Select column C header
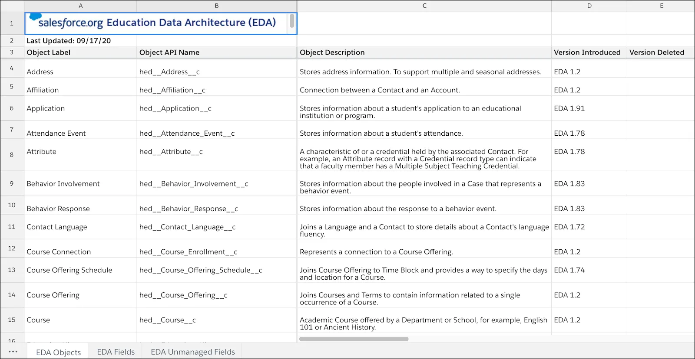This screenshot has height=359, width=695. click(424, 6)
